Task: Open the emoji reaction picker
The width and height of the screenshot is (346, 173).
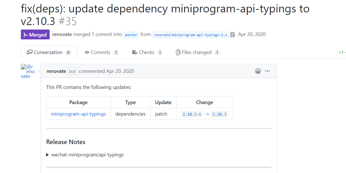Action: 258,71
